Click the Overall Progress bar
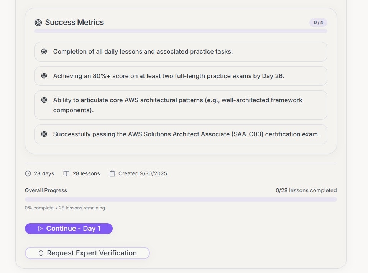The height and width of the screenshot is (273, 368). click(x=181, y=199)
